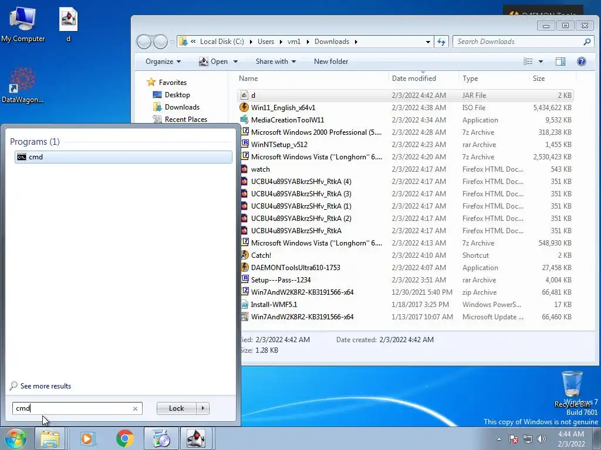Open the address bar history dropdown
The height and width of the screenshot is (450, 601).
tap(428, 42)
